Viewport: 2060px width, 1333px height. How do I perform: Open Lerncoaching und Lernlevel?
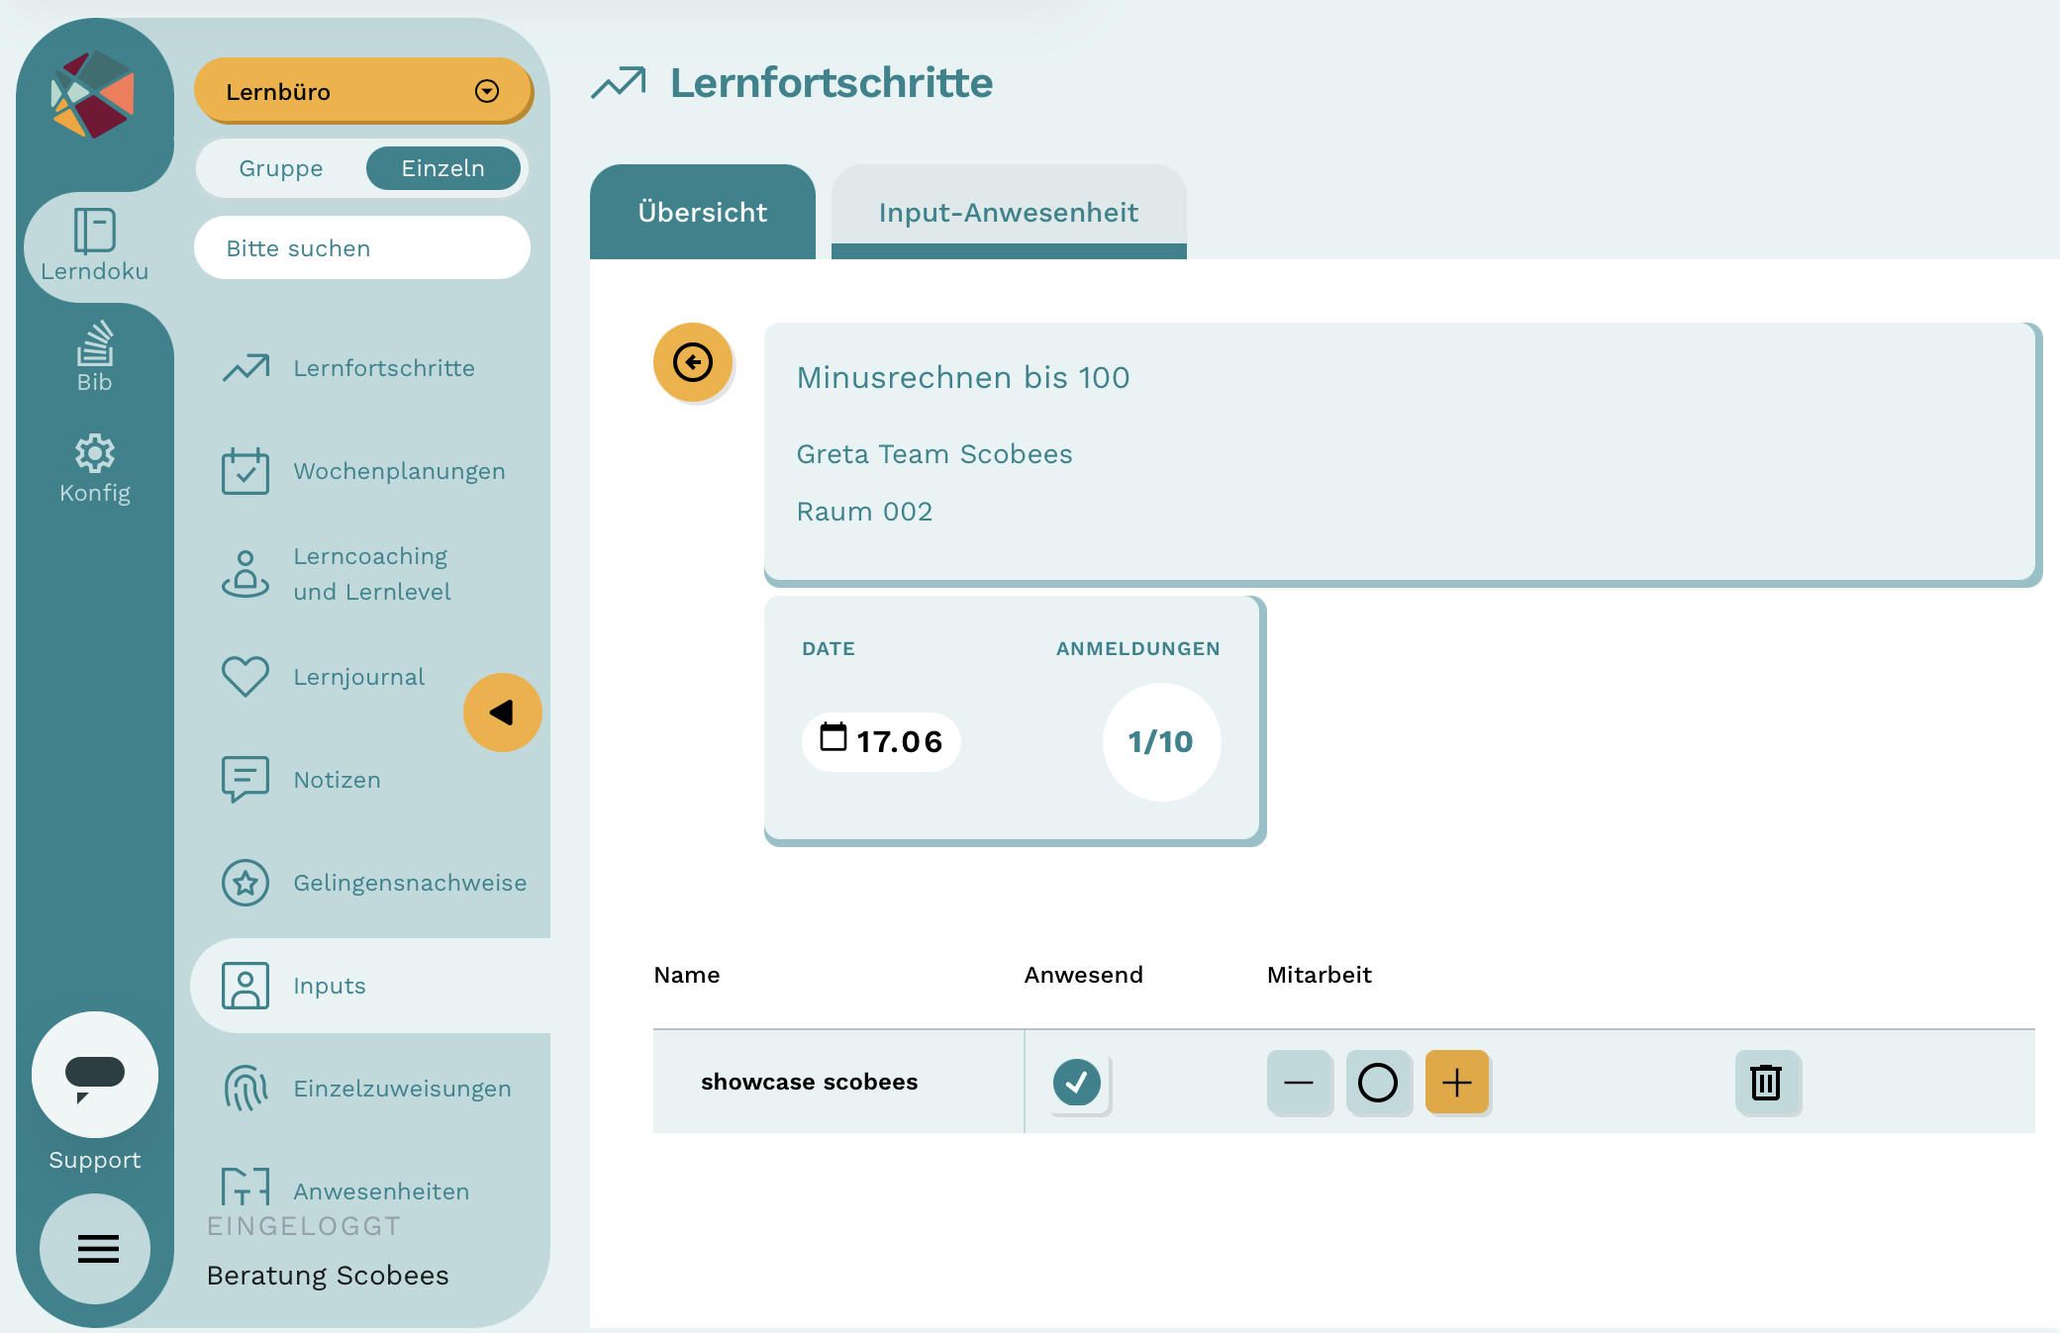(372, 574)
